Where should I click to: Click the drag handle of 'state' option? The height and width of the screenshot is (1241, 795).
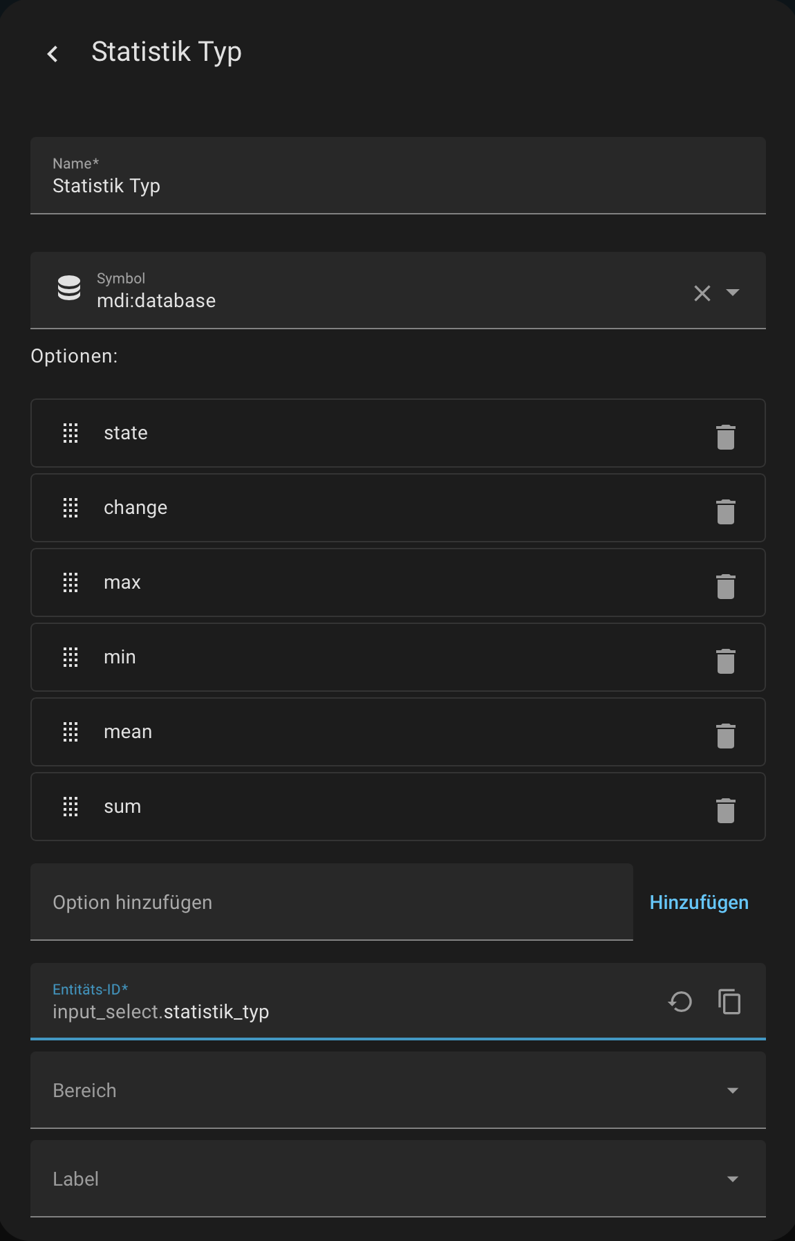click(x=71, y=433)
